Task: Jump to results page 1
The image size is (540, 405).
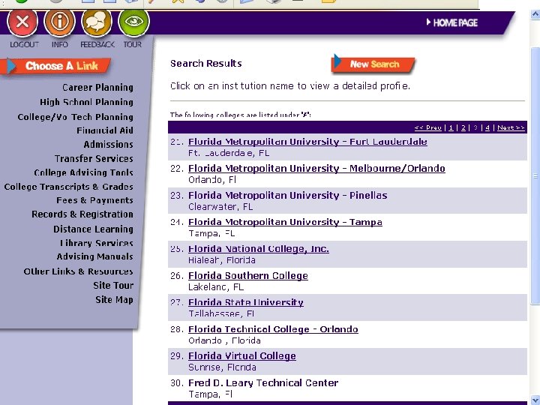Action: coord(451,127)
